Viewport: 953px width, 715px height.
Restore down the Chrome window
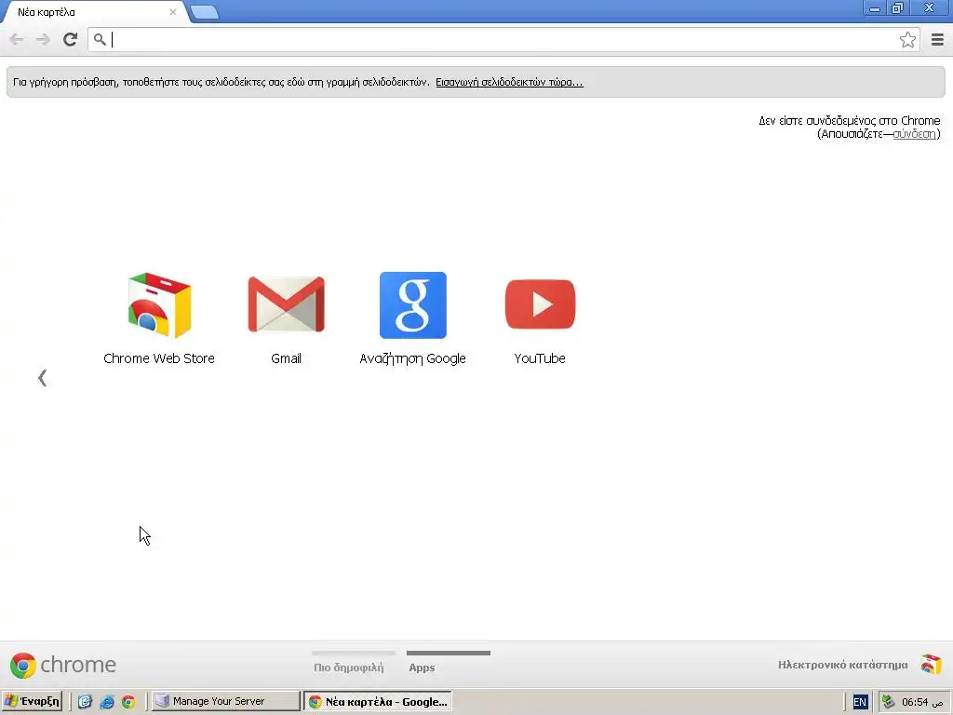click(x=897, y=7)
